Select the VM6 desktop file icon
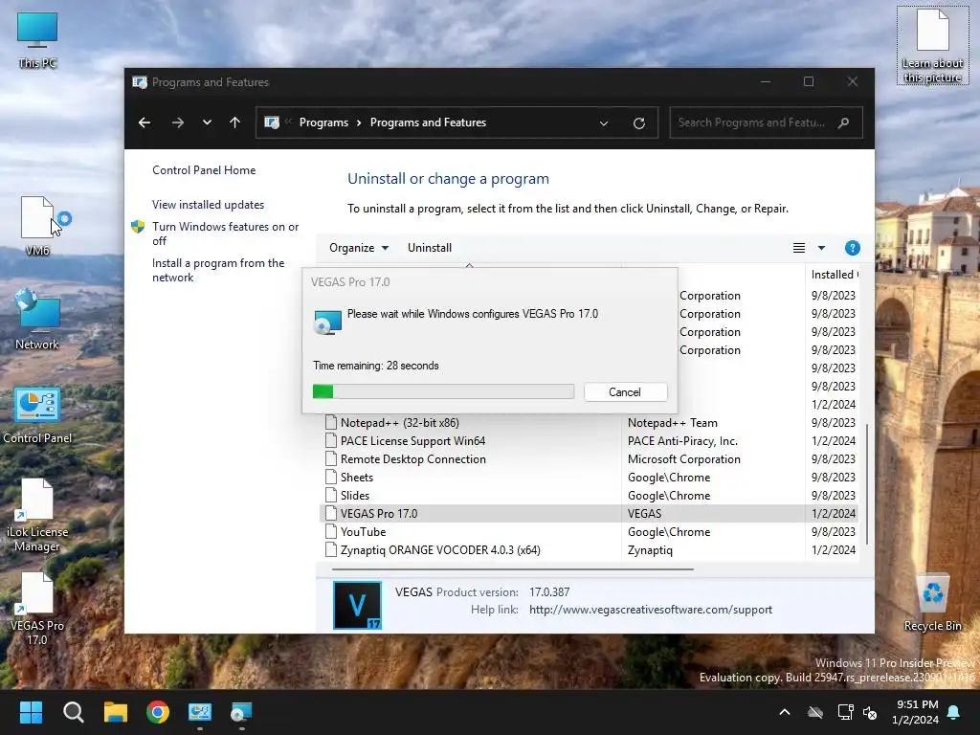Image resolution: width=980 pixels, height=735 pixels. click(37, 226)
